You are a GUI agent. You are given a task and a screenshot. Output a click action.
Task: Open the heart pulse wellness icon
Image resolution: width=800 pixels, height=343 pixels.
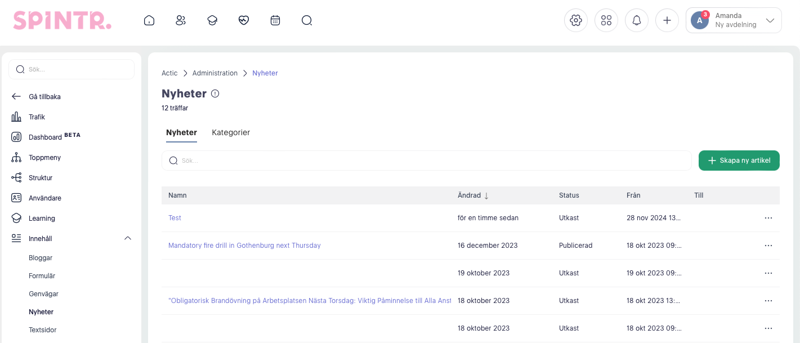point(244,21)
